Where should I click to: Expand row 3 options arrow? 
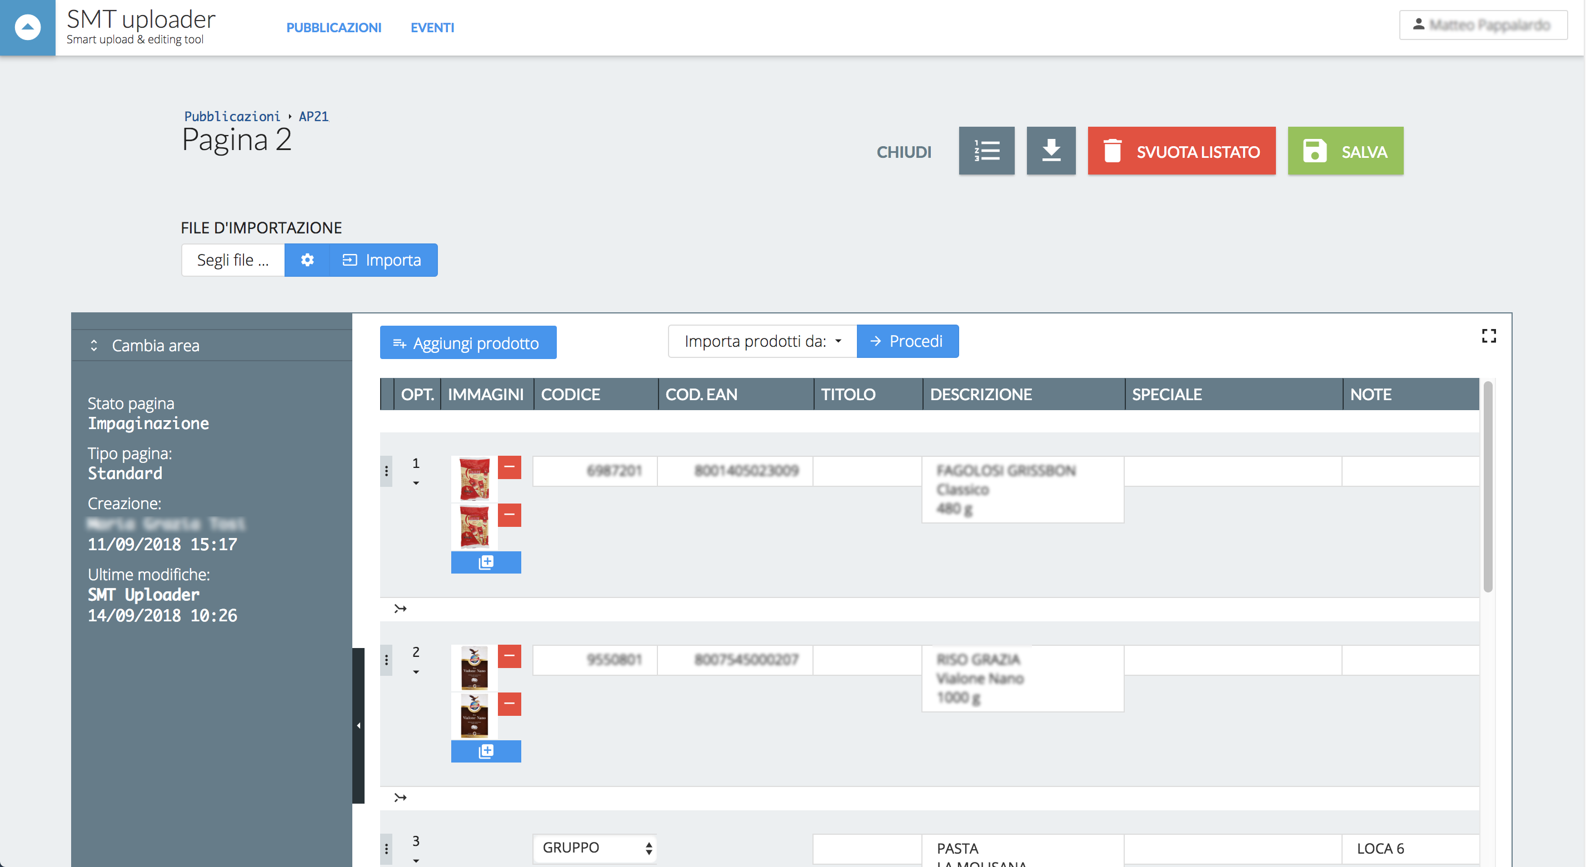[x=416, y=861]
